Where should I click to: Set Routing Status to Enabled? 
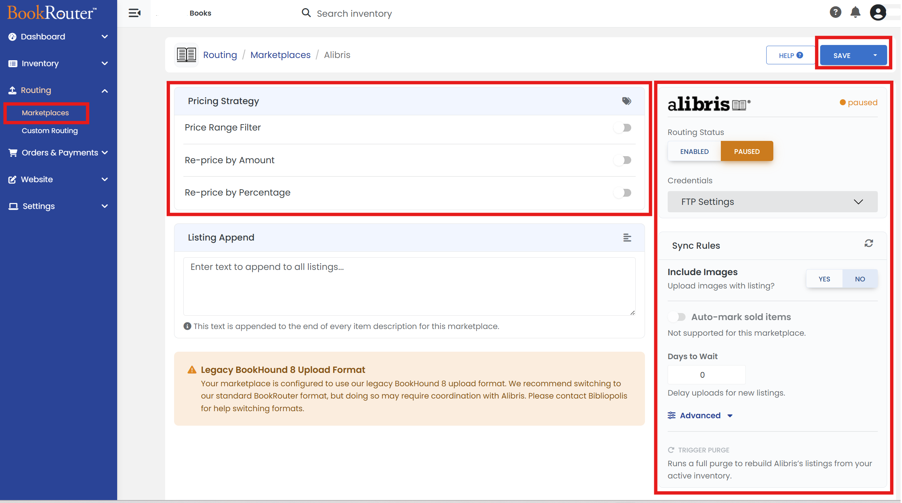point(694,151)
